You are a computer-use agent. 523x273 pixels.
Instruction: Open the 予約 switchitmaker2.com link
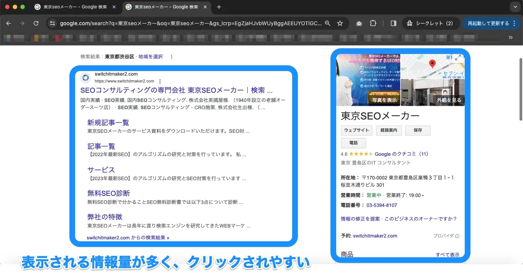click(375, 236)
